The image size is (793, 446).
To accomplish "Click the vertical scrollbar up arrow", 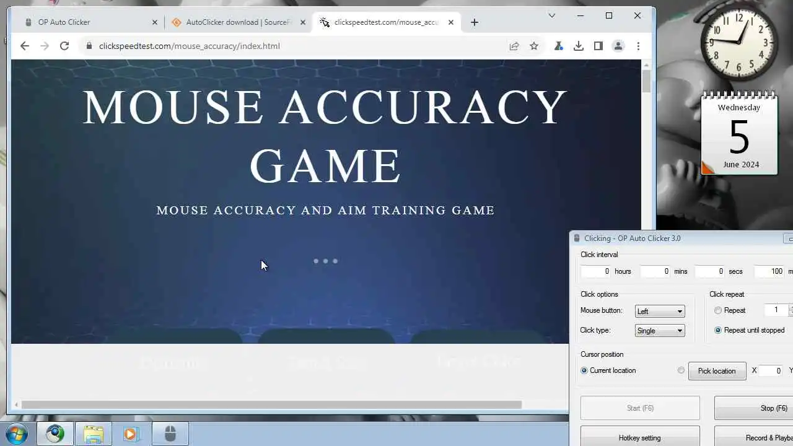I will pos(646,64).
